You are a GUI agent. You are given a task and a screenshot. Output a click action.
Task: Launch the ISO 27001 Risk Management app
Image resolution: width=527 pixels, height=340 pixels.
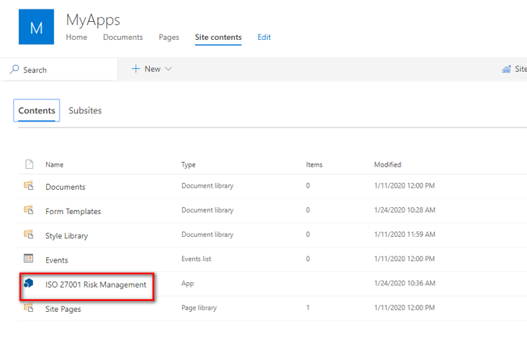pyautogui.click(x=96, y=285)
